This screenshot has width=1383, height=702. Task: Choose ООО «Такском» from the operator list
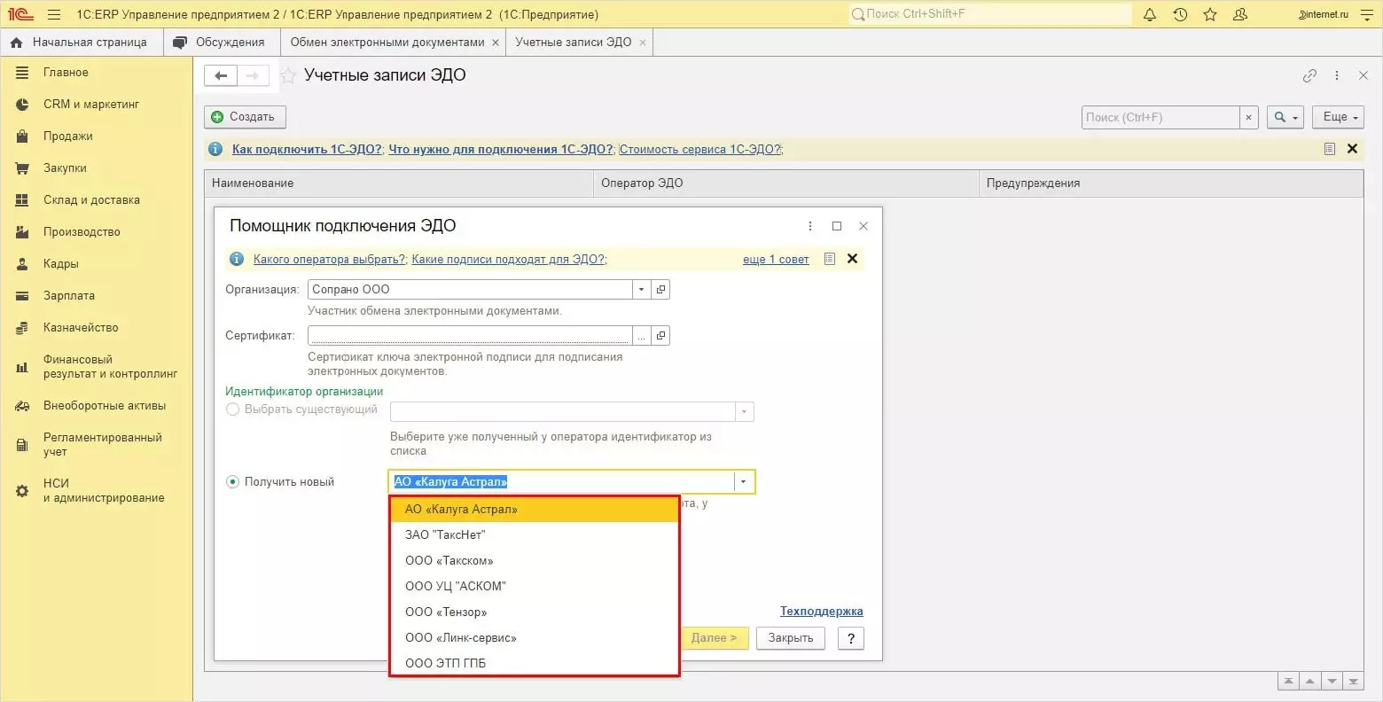coord(535,561)
